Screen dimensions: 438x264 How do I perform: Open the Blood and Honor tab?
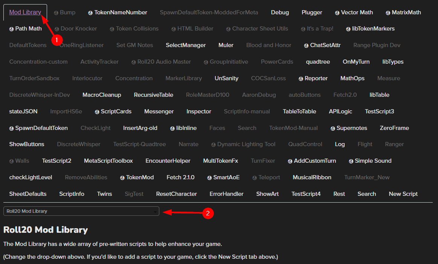point(269,45)
